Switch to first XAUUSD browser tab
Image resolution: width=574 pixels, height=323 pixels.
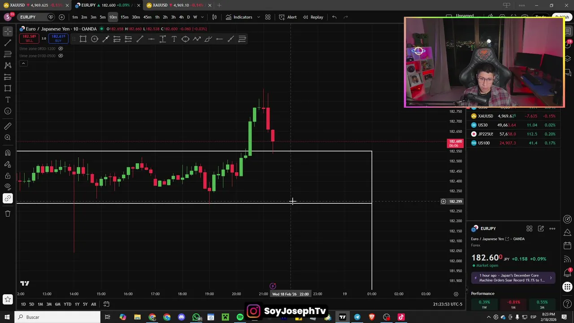tap(36, 5)
